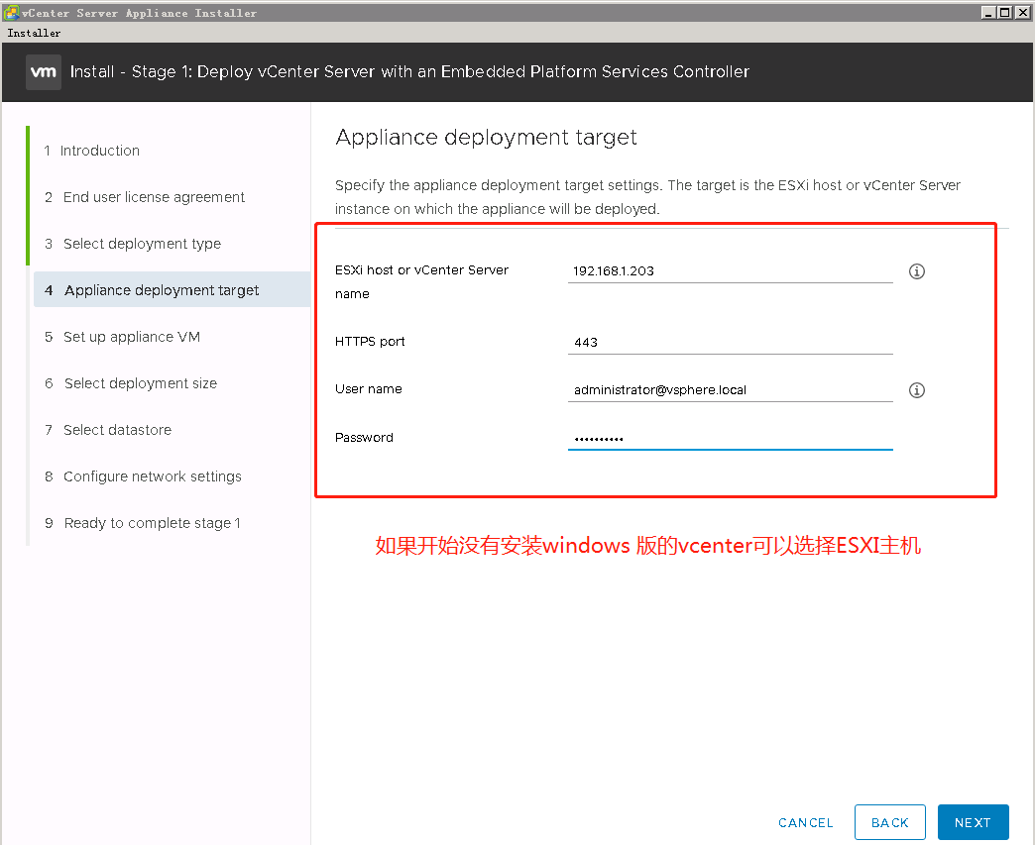Click the Install - Stage 1 header title
The height and width of the screenshot is (845, 1035).
click(x=409, y=72)
